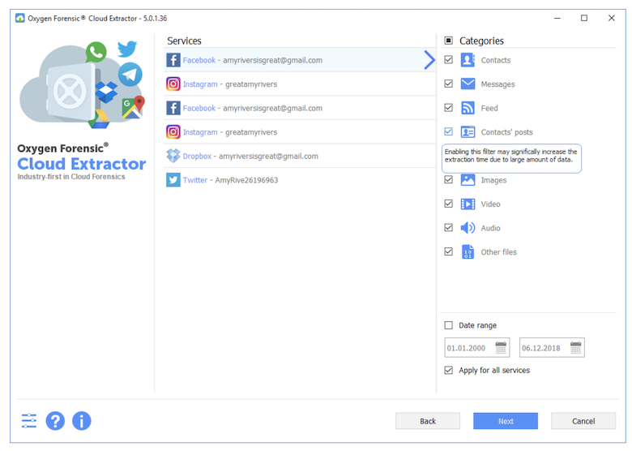Click the Images category icon
This screenshot has height=451, width=632.
click(468, 180)
